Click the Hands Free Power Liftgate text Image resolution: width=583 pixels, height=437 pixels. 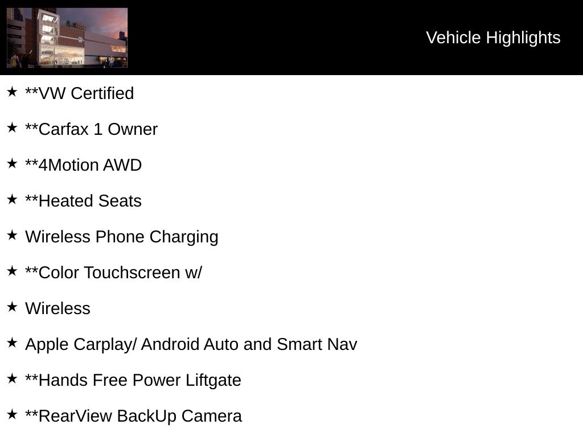tap(133, 380)
